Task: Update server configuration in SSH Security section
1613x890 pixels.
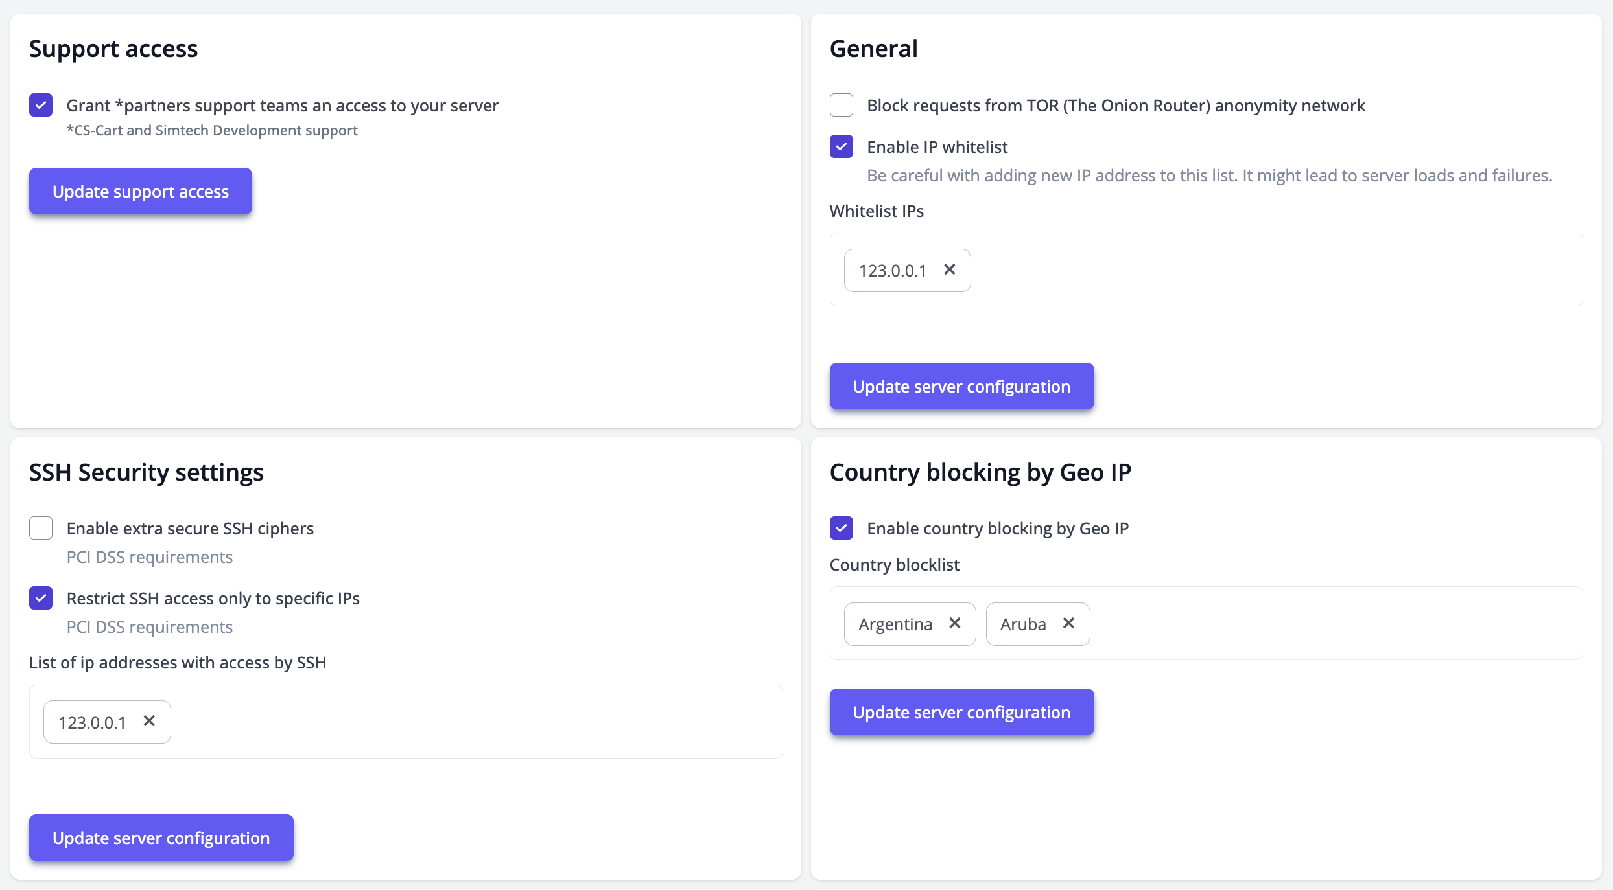Action: tap(161, 838)
